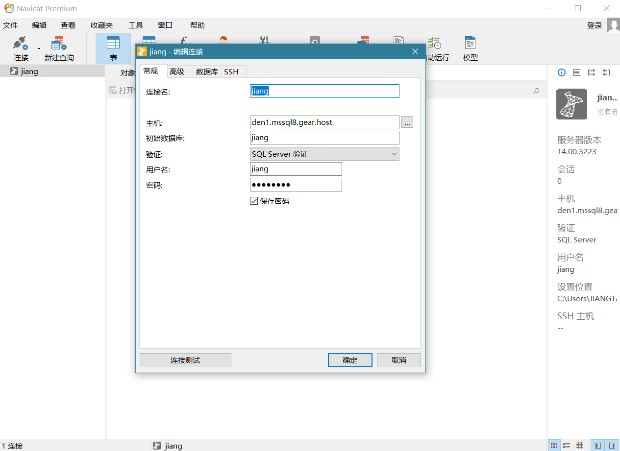Click the Function f(x) toolbar icon

coord(185,40)
